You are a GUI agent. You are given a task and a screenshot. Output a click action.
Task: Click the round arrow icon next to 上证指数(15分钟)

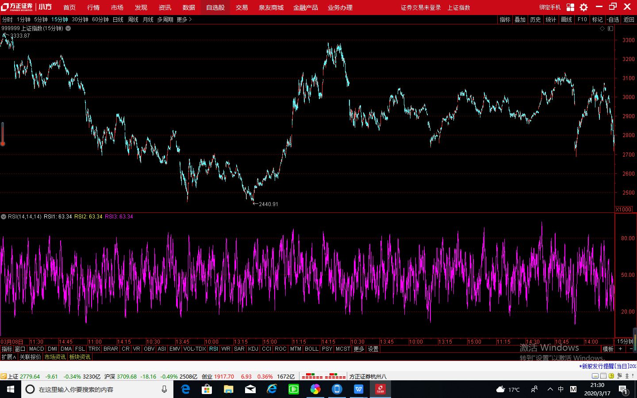click(68, 28)
